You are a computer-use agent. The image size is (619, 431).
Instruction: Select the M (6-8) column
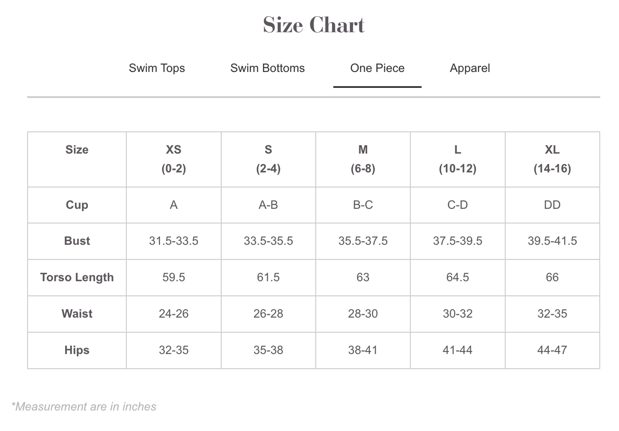tap(363, 159)
